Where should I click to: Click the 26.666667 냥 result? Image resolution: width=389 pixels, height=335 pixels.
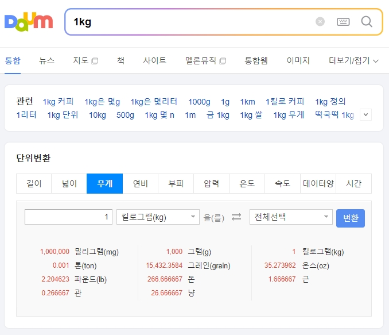(x=173, y=292)
